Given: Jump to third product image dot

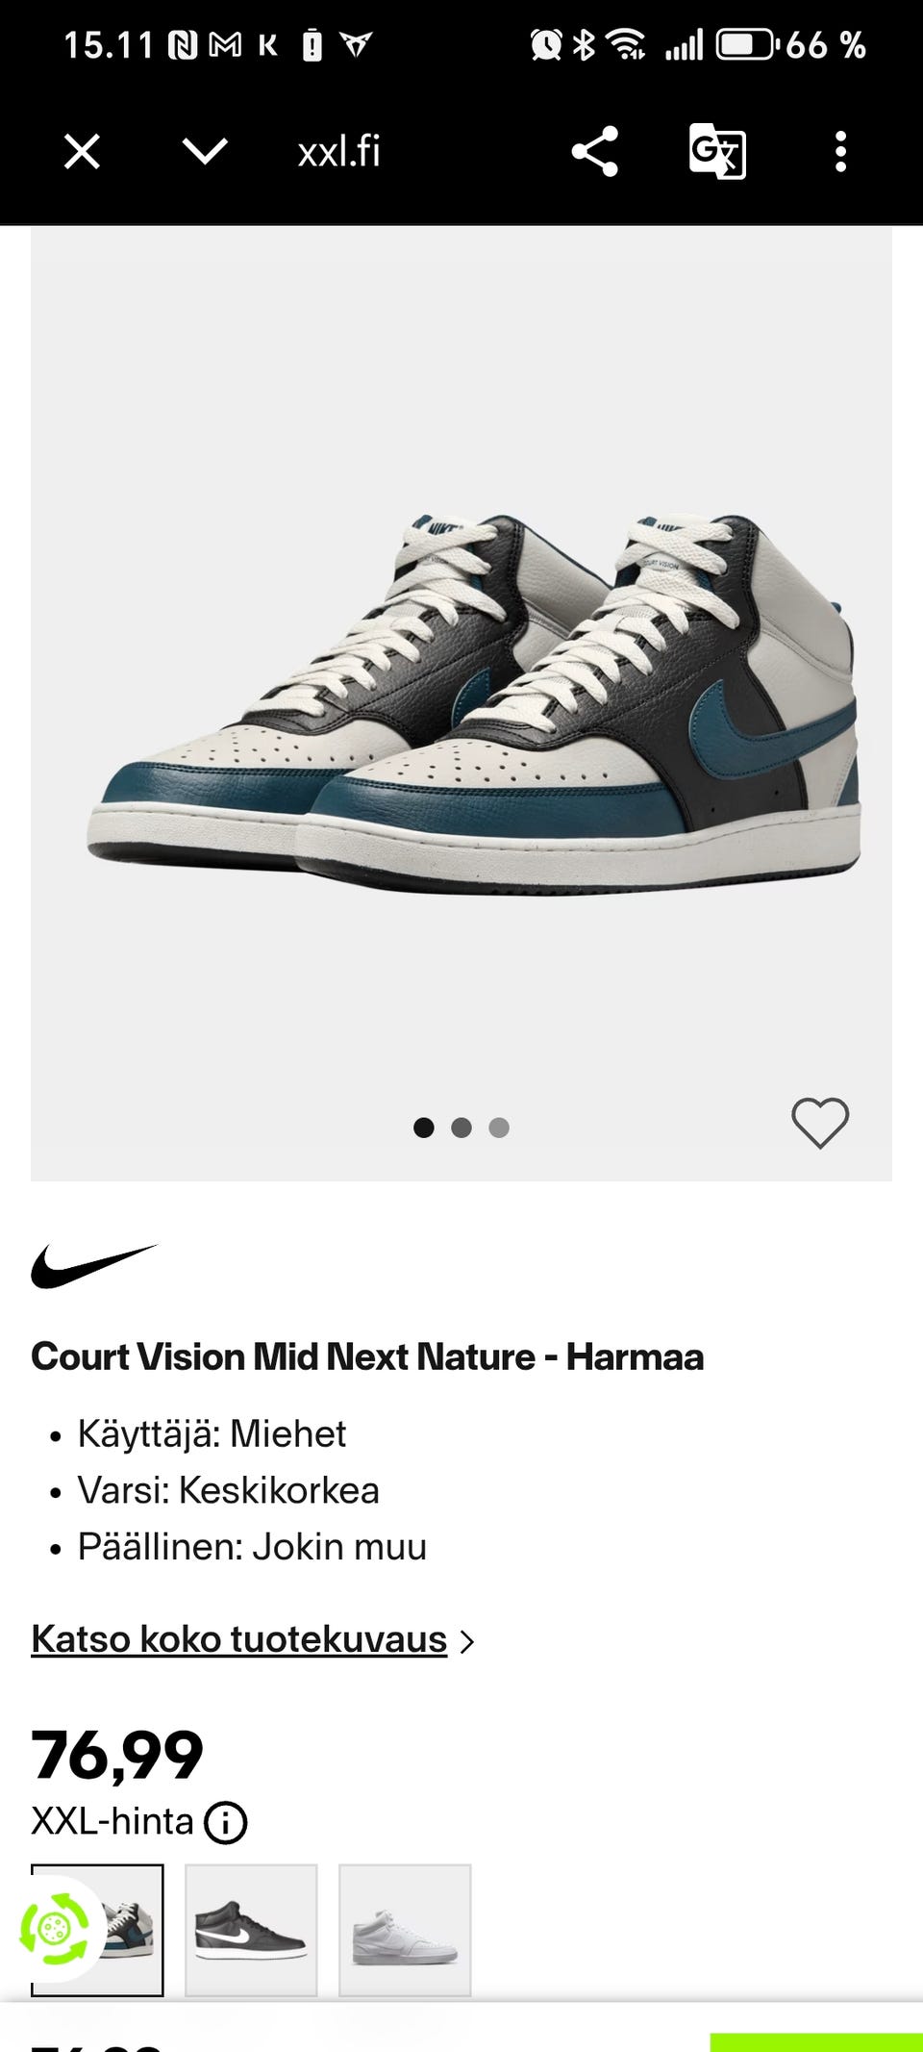Looking at the screenshot, I should (499, 1127).
